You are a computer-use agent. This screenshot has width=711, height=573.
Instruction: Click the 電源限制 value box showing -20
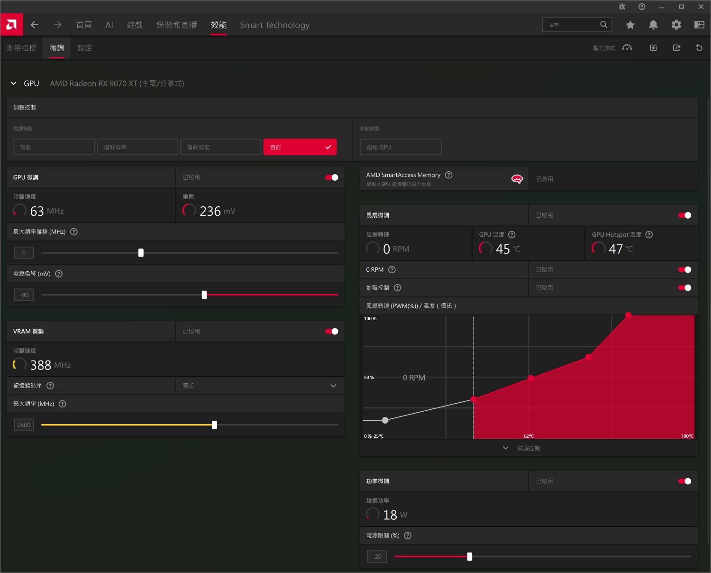[x=377, y=557]
